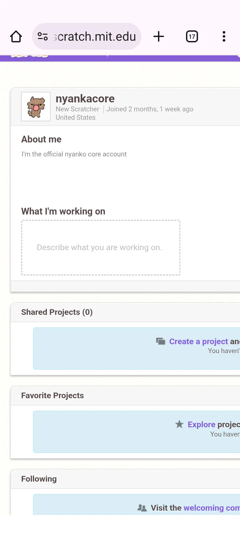Viewport: 240px width, 547px height.
Task: Edit the About me text
Action: [x=74, y=154]
